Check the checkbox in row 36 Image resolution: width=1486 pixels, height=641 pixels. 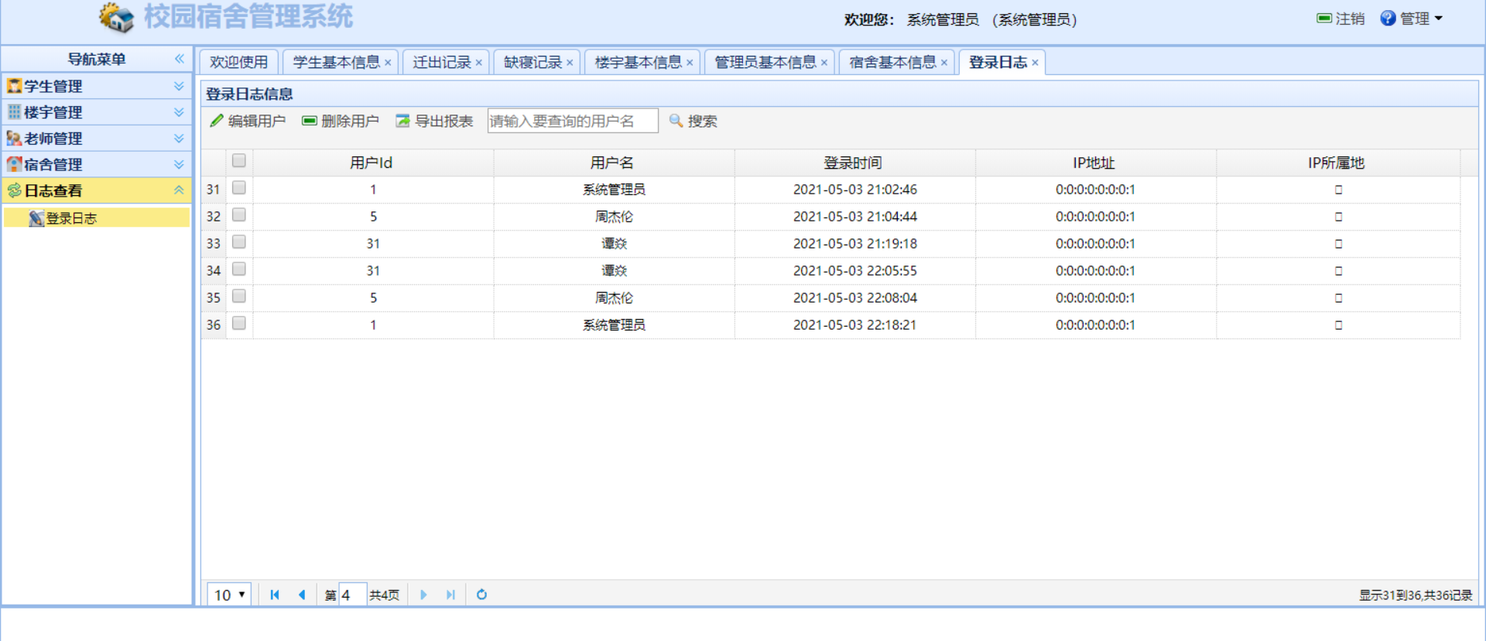(x=239, y=323)
